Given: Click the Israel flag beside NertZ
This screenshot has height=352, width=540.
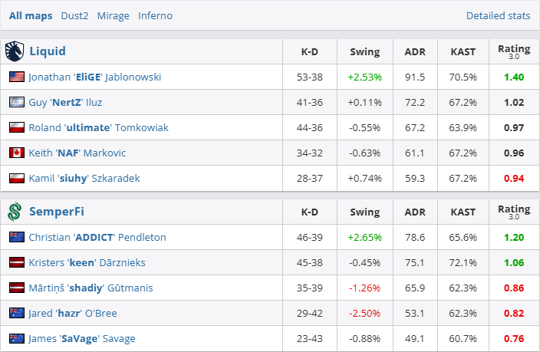Looking at the screenshot, I should tap(16, 102).
